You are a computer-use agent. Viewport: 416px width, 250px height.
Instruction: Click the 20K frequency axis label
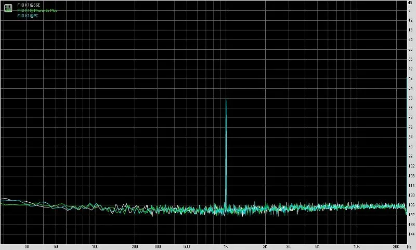(396, 246)
